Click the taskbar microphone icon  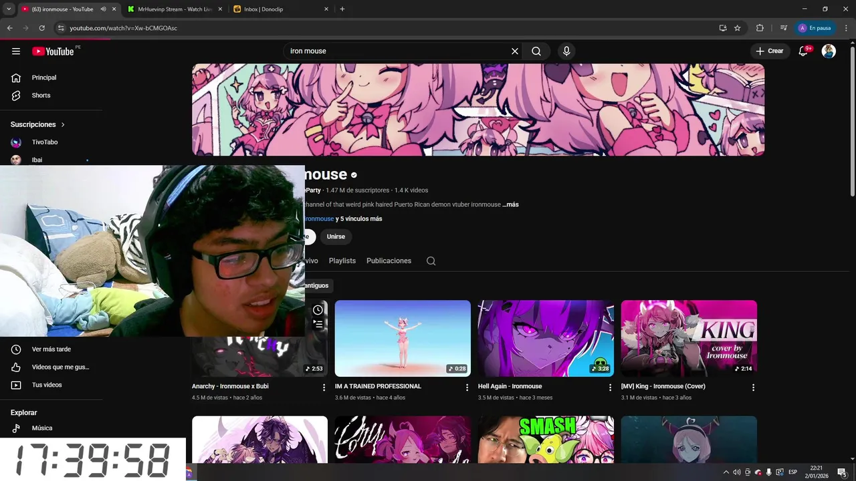pyautogui.click(x=769, y=472)
